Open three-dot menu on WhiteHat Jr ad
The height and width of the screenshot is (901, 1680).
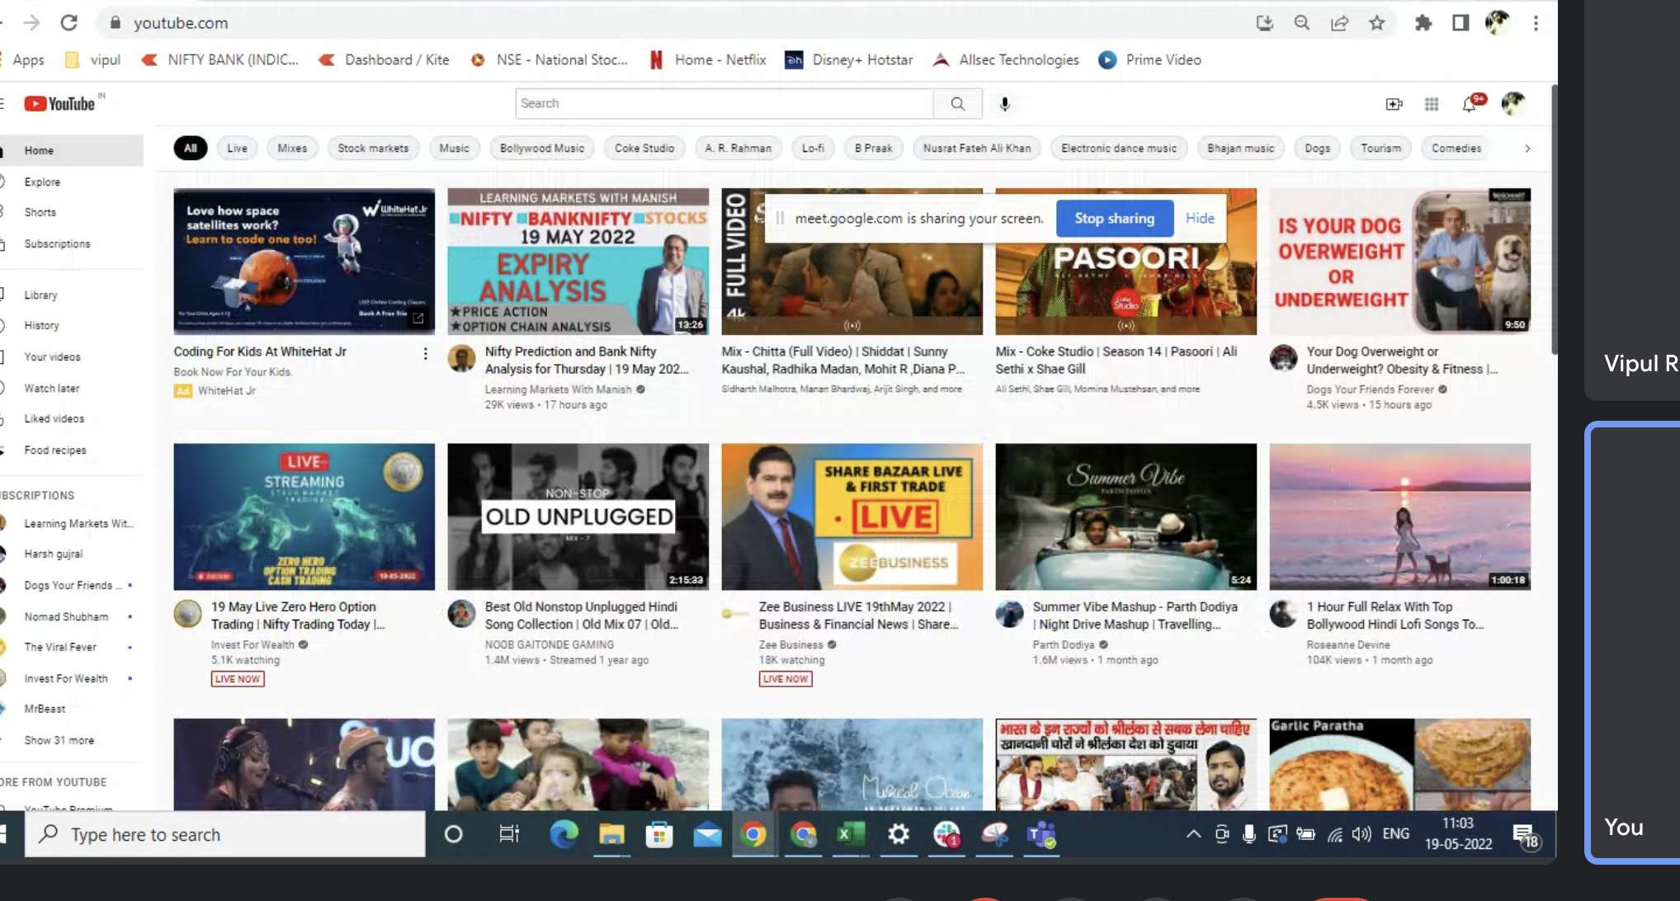(425, 354)
